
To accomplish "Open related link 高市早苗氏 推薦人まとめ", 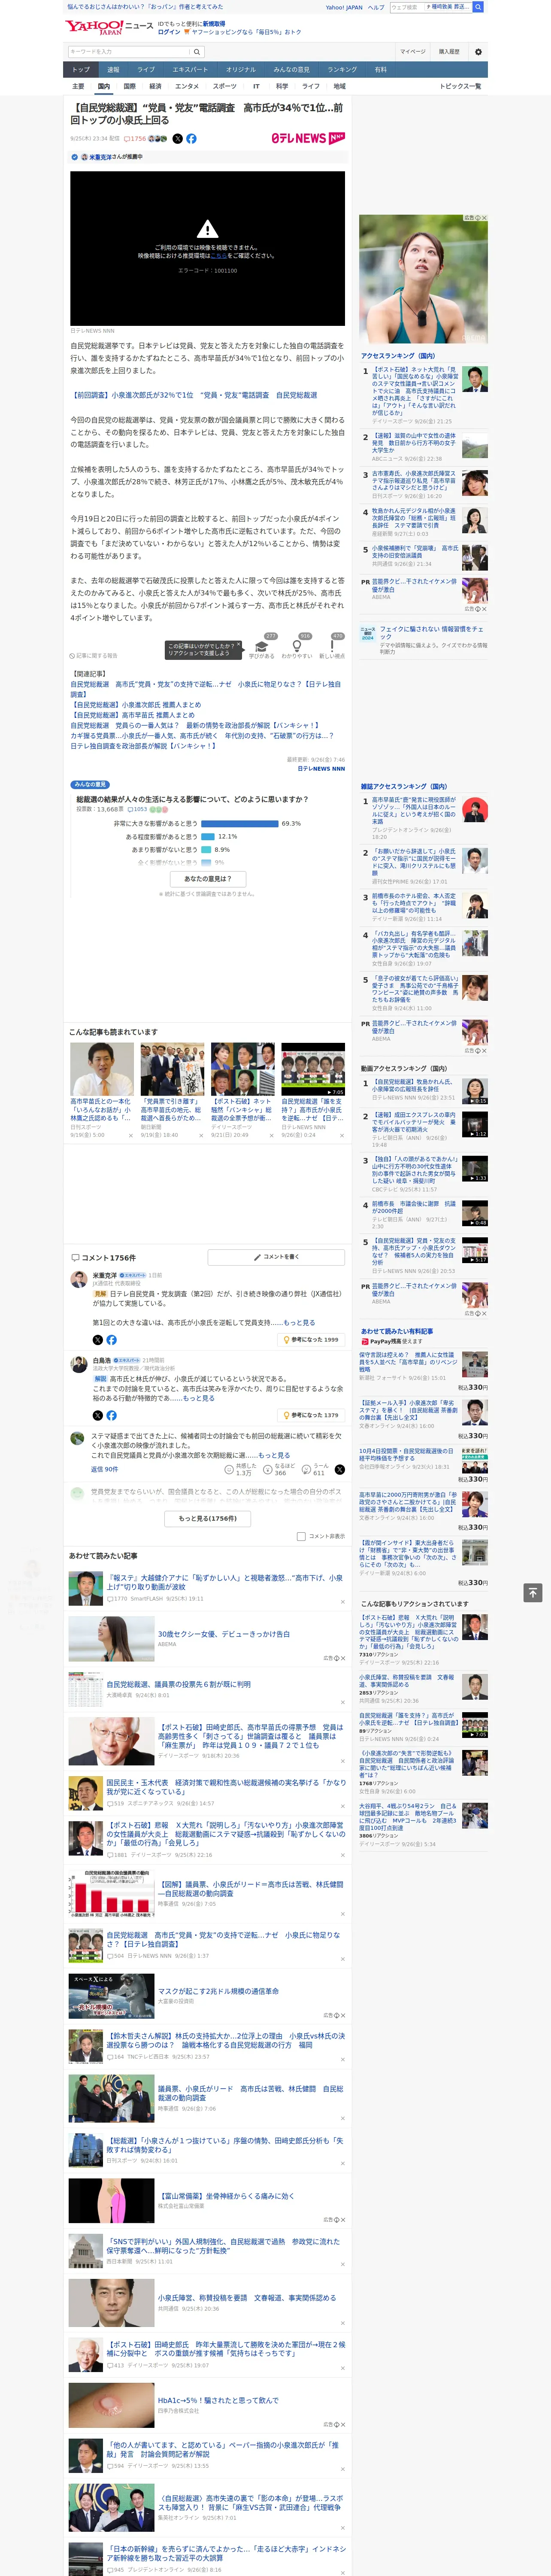I will (132, 715).
